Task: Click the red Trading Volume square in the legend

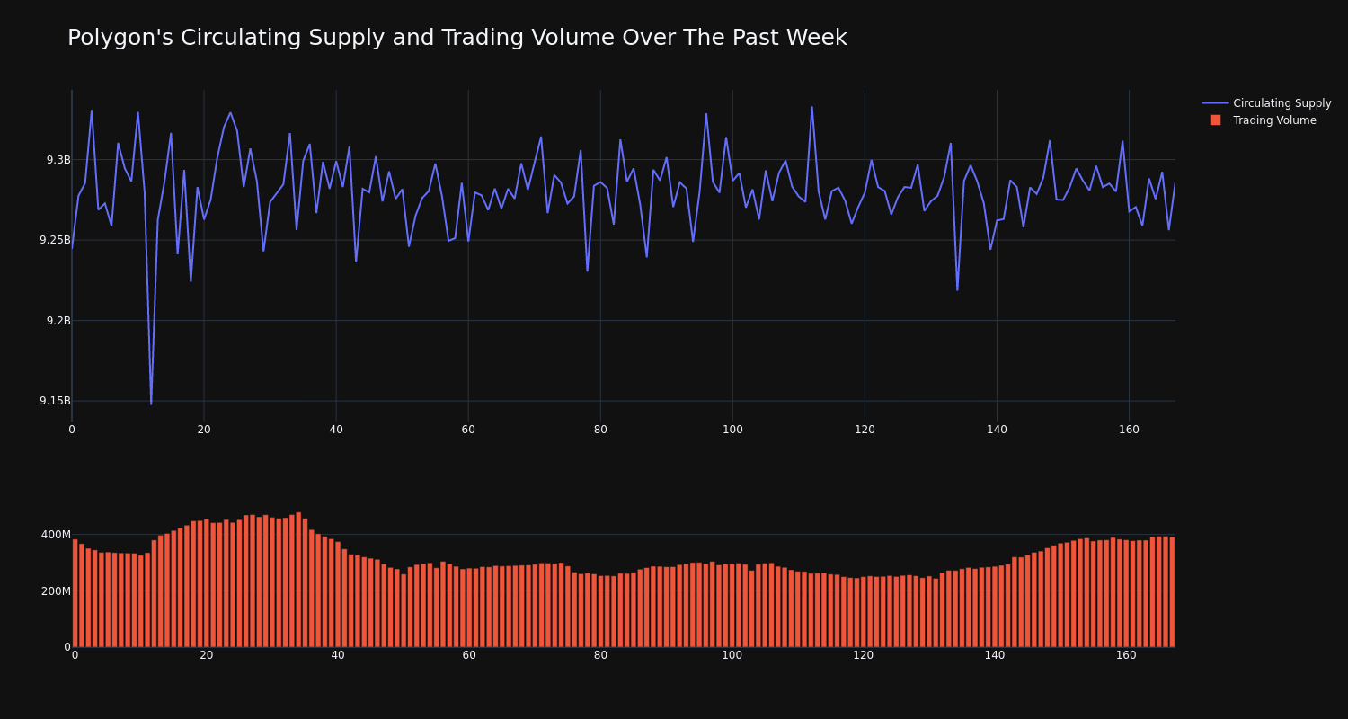Action: tap(1215, 120)
